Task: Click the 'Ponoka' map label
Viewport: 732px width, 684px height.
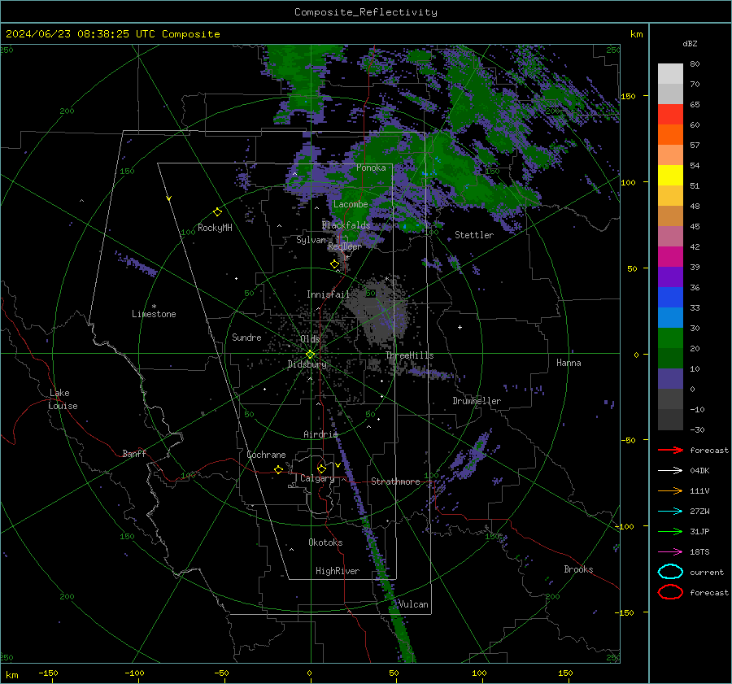Action: point(371,168)
